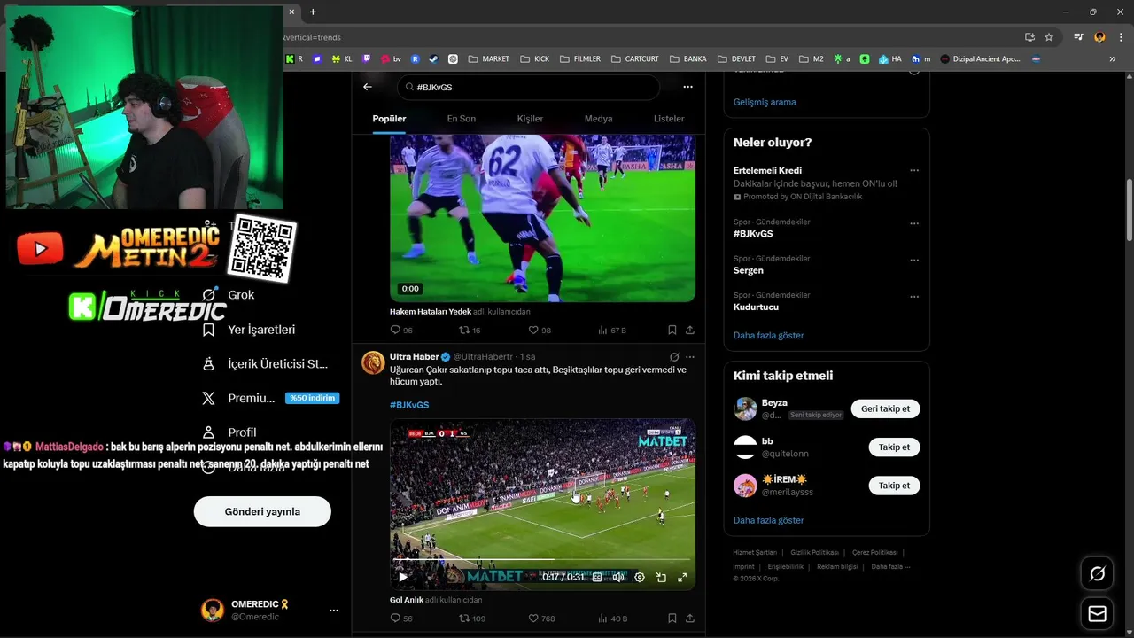Reply to the Hakem Hataları Yedek post

click(401, 330)
